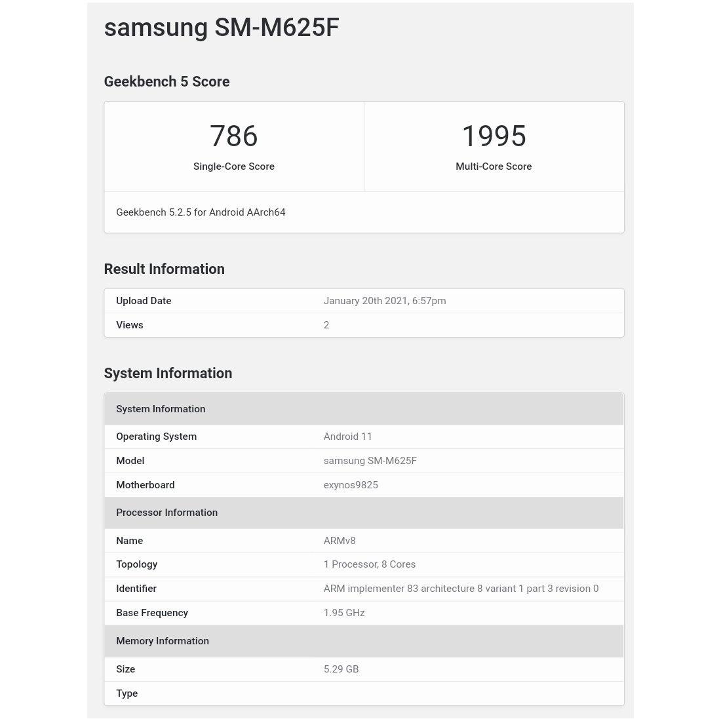
Task: Click the Geekbench 5 Score heading
Action: [x=166, y=82]
